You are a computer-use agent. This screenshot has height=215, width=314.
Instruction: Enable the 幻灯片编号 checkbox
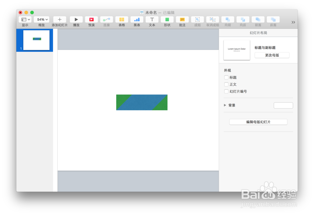point(226,91)
